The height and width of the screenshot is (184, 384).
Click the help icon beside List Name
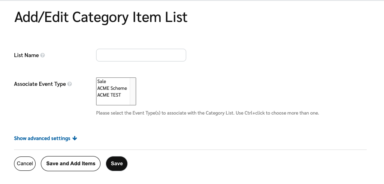(x=43, y=55)
